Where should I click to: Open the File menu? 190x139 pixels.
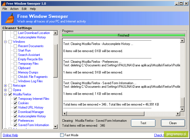(x=5, y=9)
